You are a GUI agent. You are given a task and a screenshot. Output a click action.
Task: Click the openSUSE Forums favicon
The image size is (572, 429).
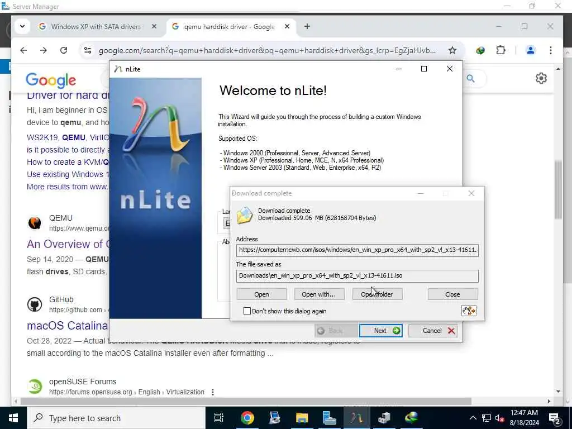[35, 387]
